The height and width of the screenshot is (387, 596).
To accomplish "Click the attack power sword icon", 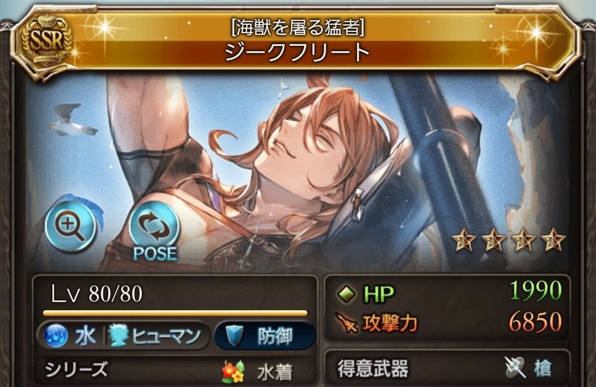I will point(347,323).
